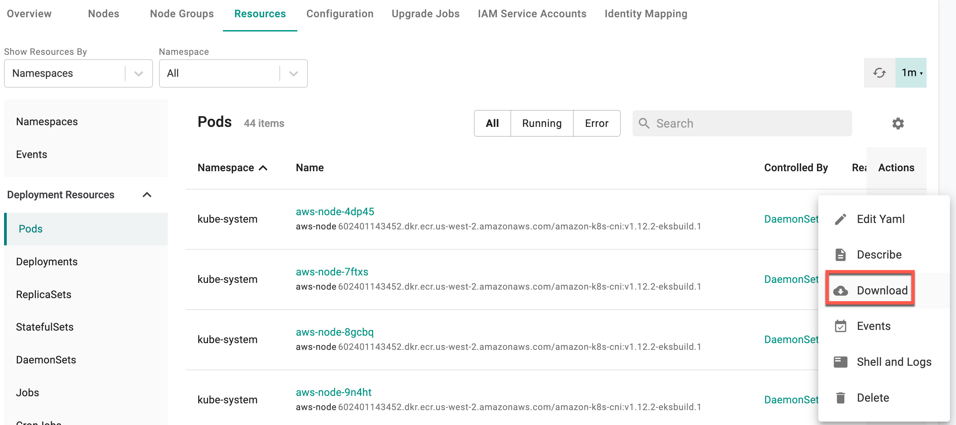Open DaemonSet link for aws-node-8gcbq
Image resolution: width=956 pixels, height=425 pixels.
[791, 339]
